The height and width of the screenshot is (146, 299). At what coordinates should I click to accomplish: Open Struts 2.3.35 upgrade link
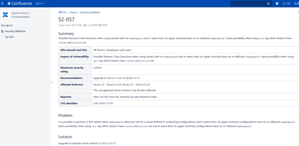pyautogui.click(x=118, y=78)
